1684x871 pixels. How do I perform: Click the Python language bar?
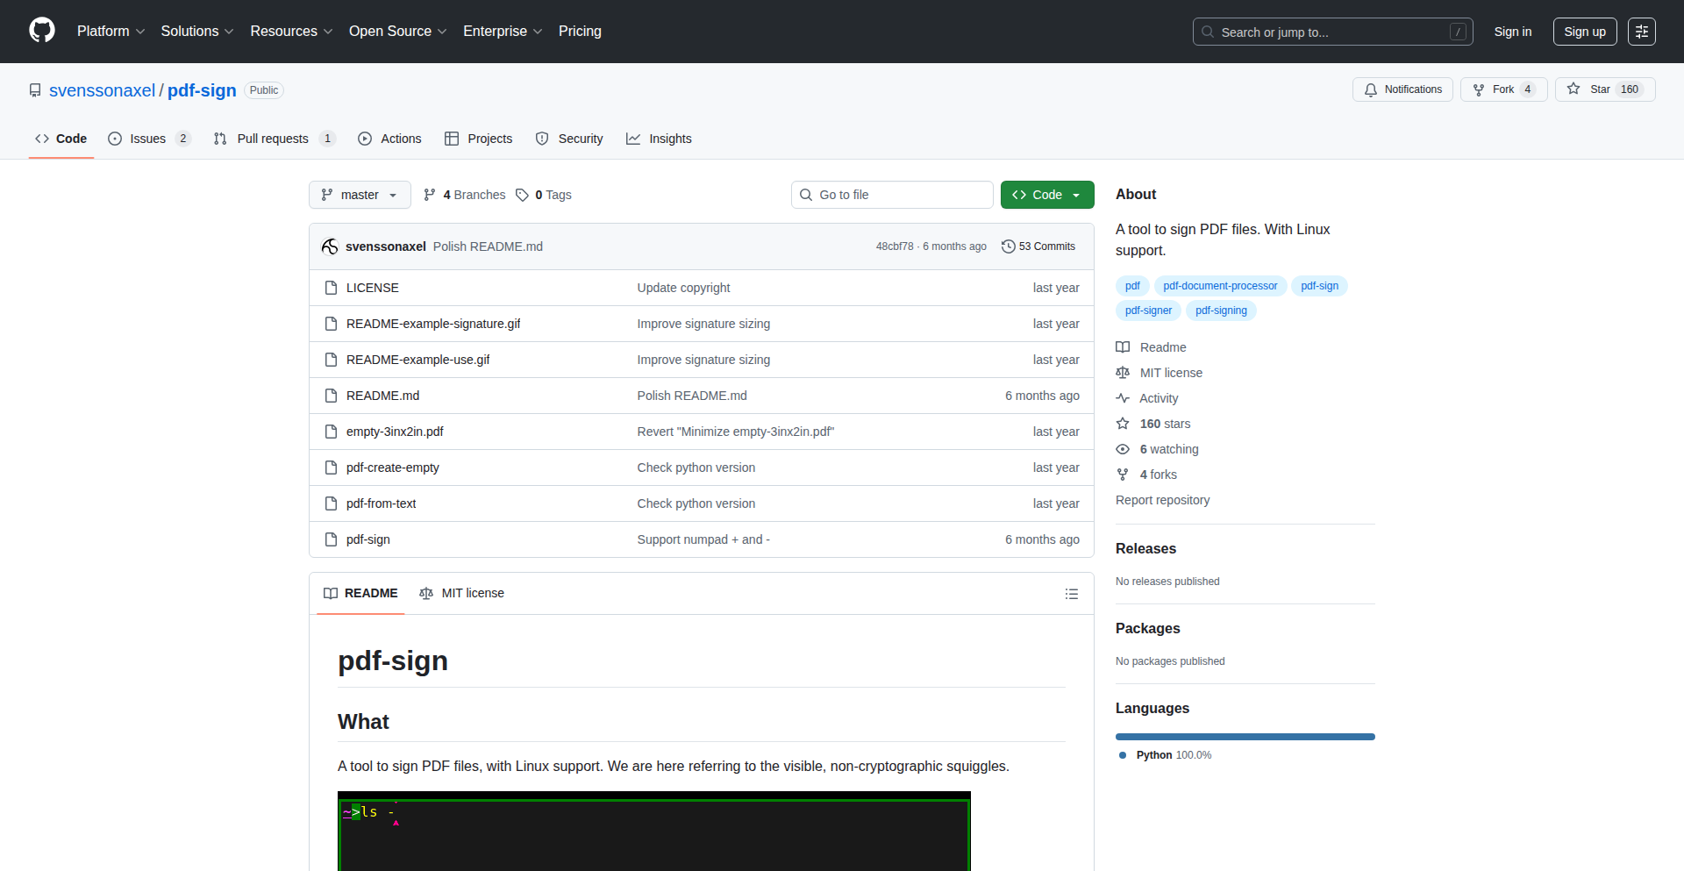point(1245,737)
